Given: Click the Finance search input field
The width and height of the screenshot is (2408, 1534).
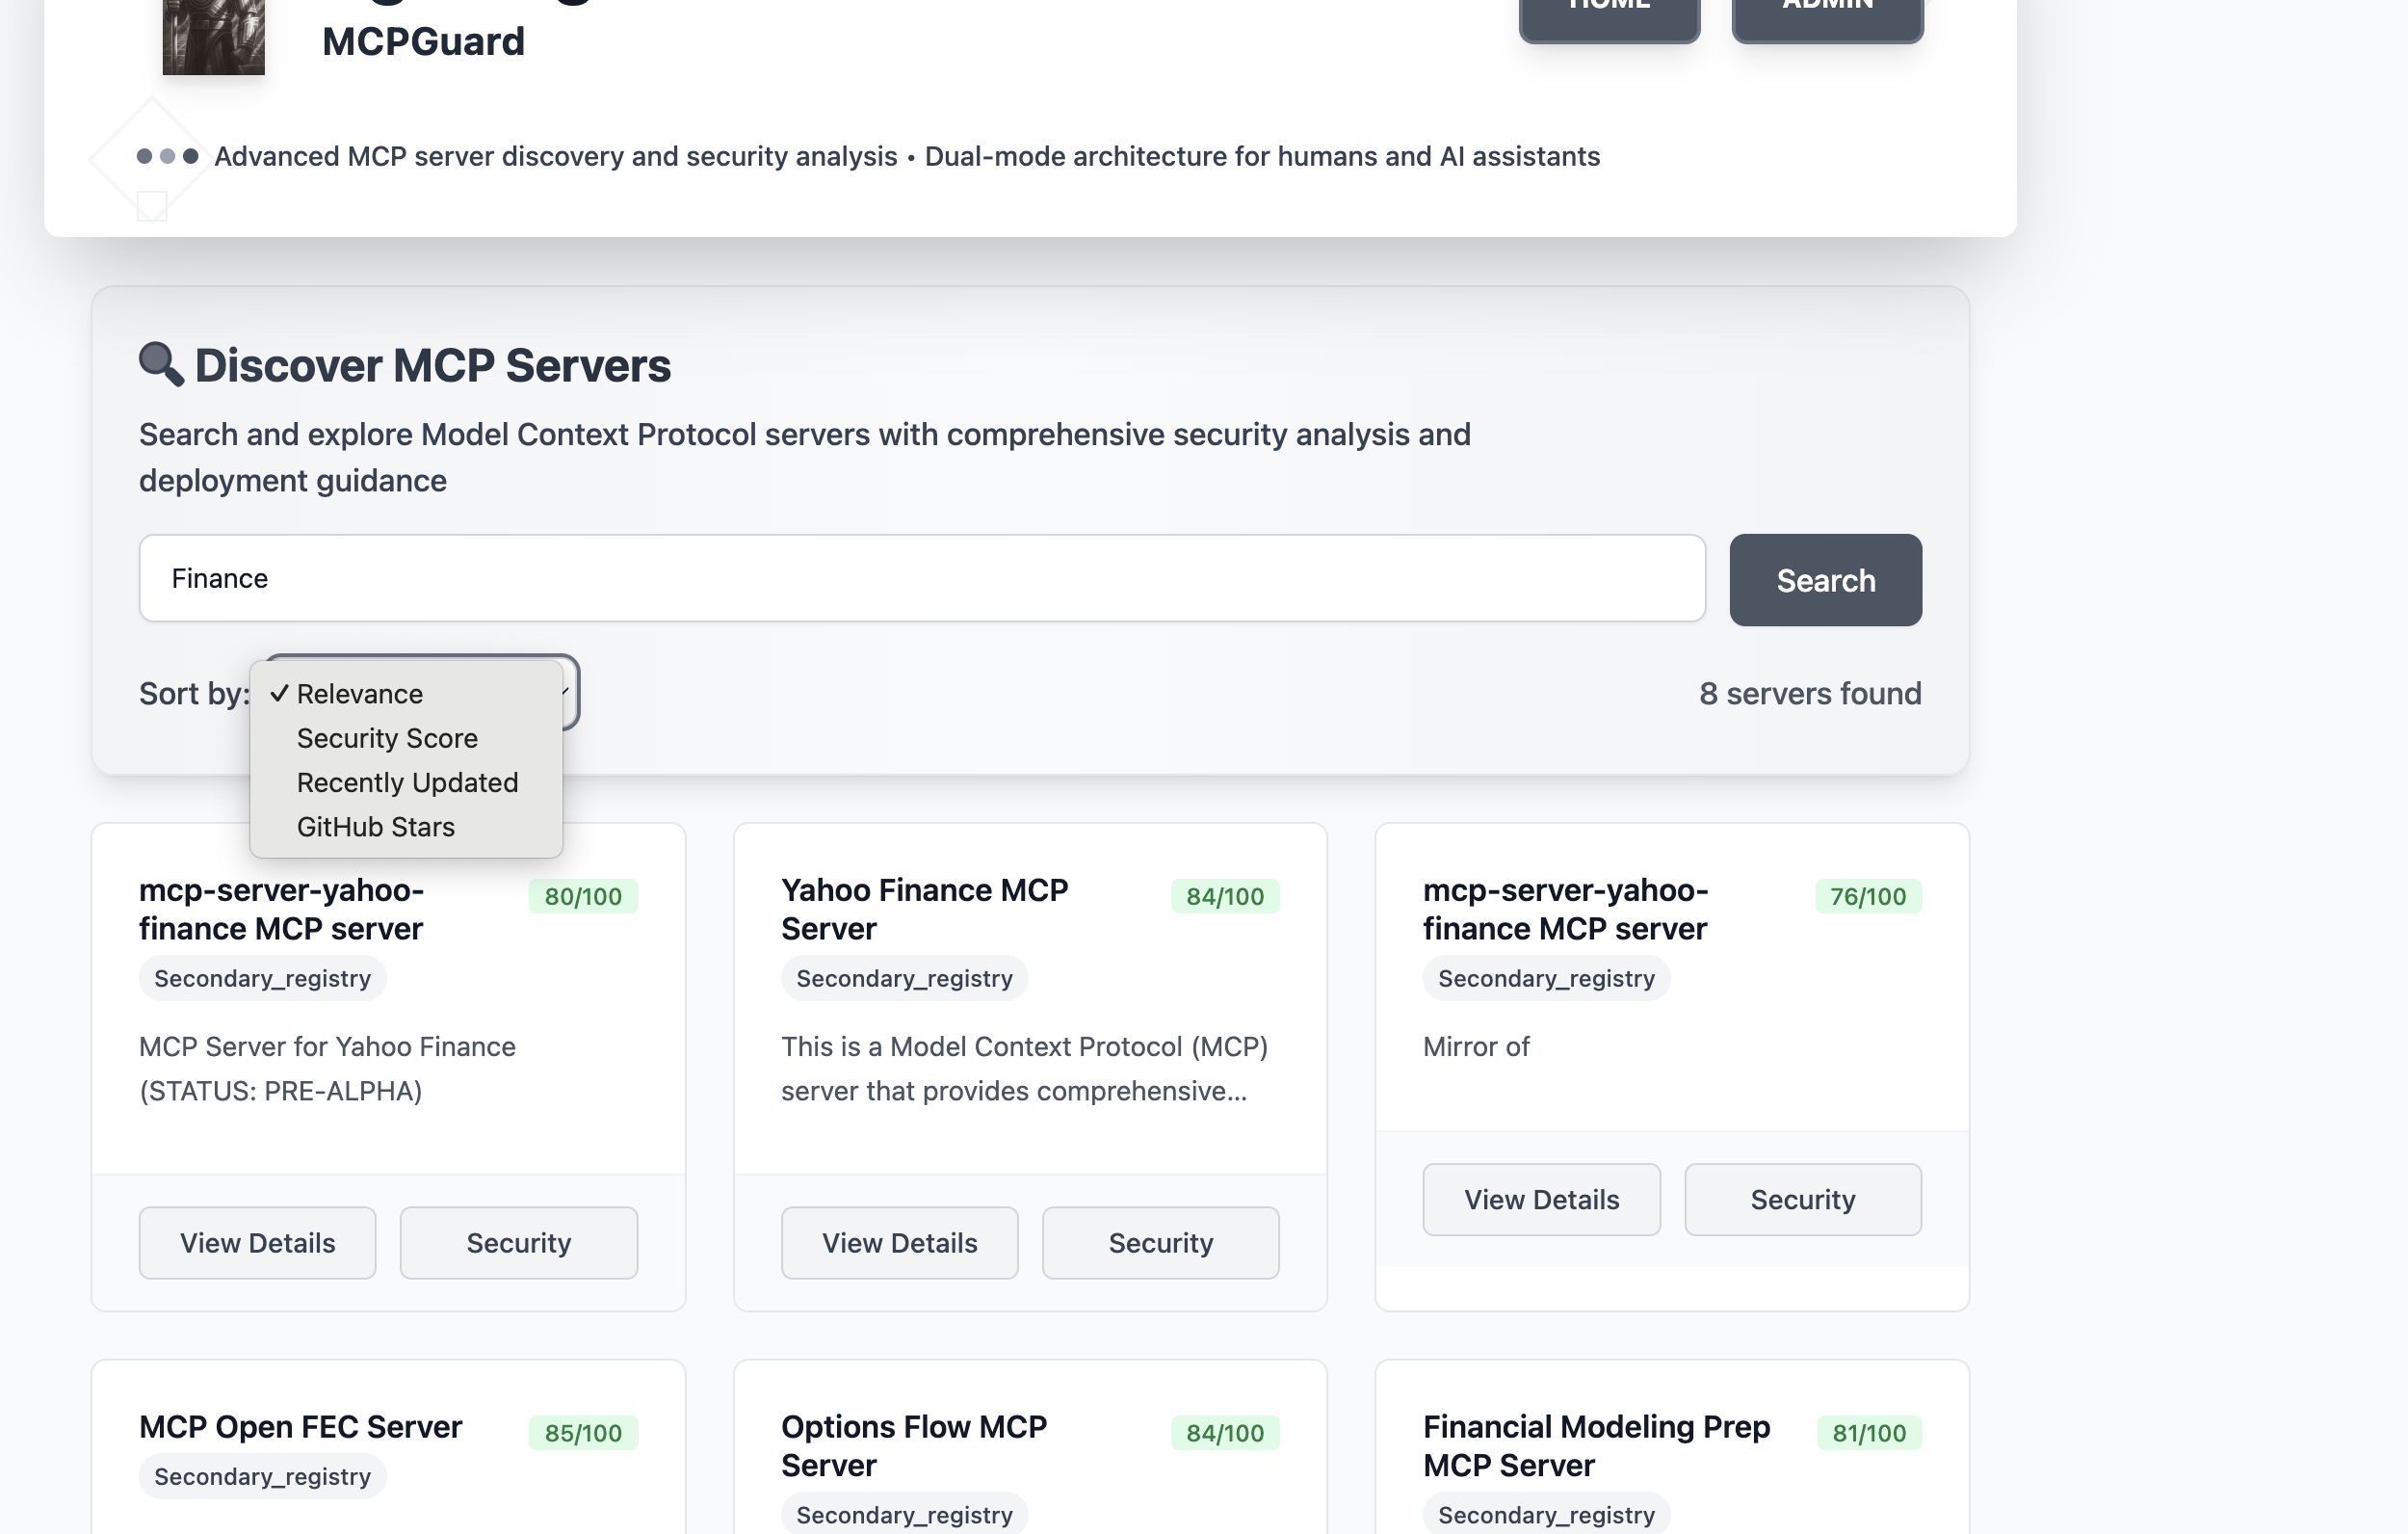Looking at the screenshot, I should click(x=921, y=578).
